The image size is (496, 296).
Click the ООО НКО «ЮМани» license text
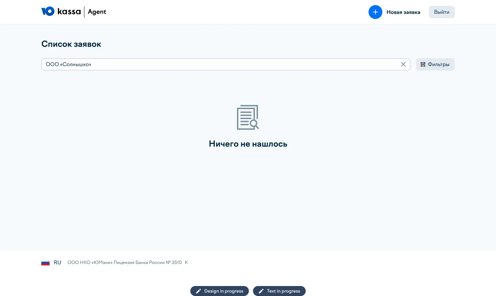(124, 263)
